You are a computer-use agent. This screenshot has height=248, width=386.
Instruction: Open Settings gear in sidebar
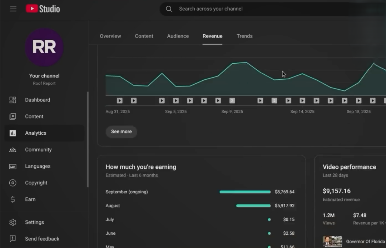coord(13,222)
